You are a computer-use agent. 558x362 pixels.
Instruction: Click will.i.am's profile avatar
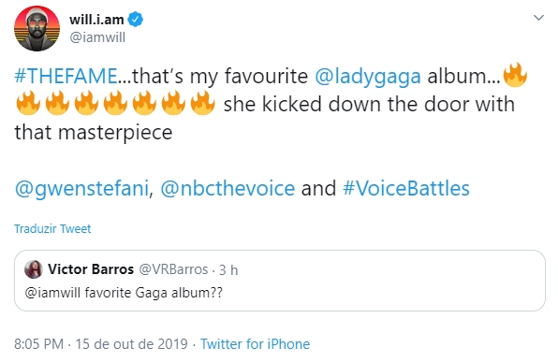37,28
